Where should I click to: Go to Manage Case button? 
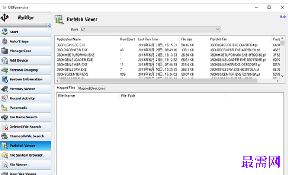pyautogui.click(x=26, y=51)
